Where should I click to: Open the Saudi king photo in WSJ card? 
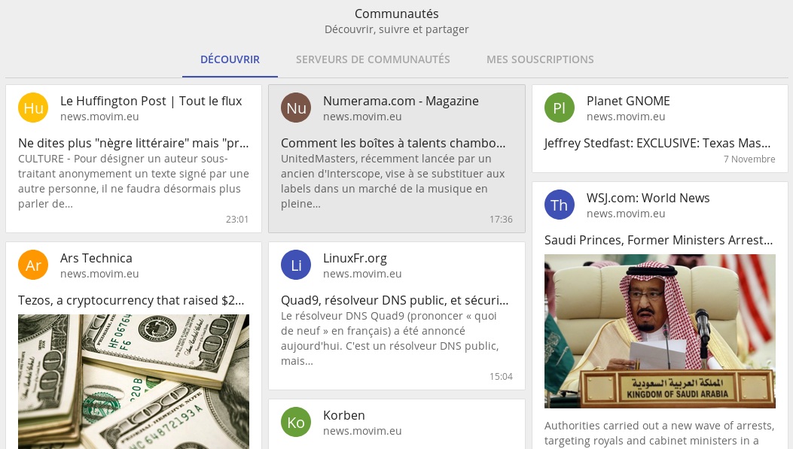[x=660, y=331]
